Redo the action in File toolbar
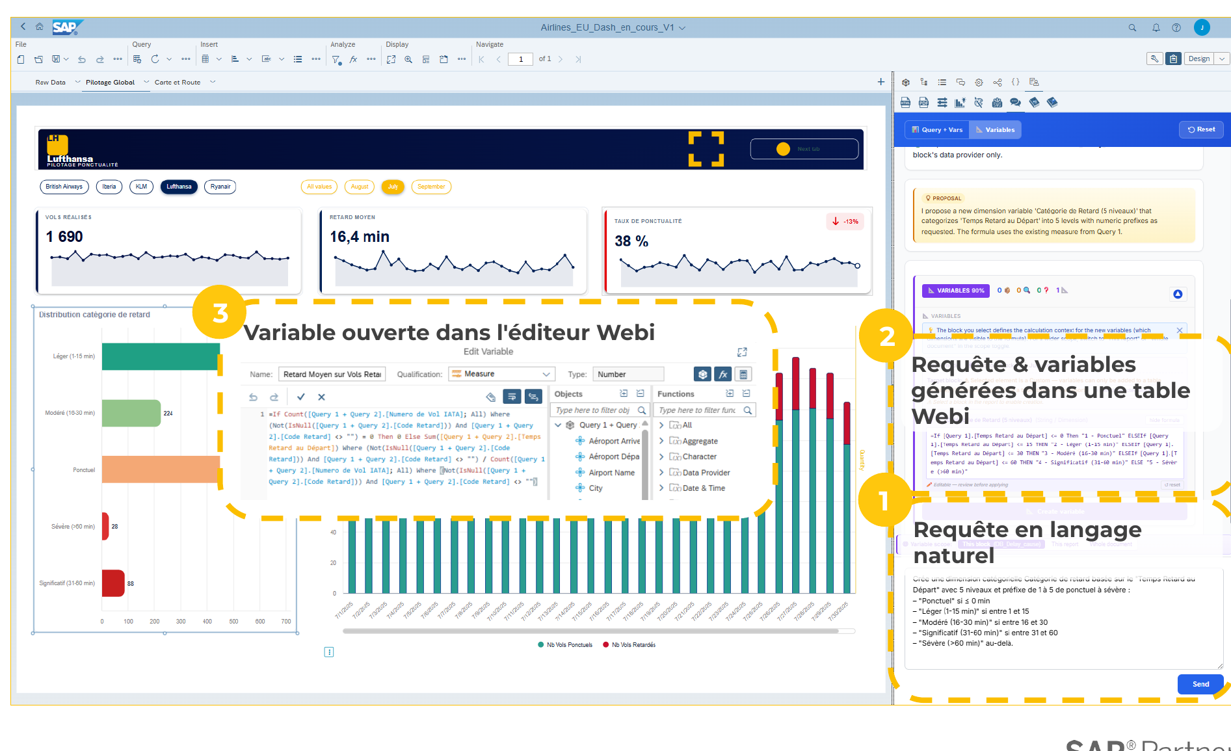Screen dimensions: 1231x751 point(99,59)
